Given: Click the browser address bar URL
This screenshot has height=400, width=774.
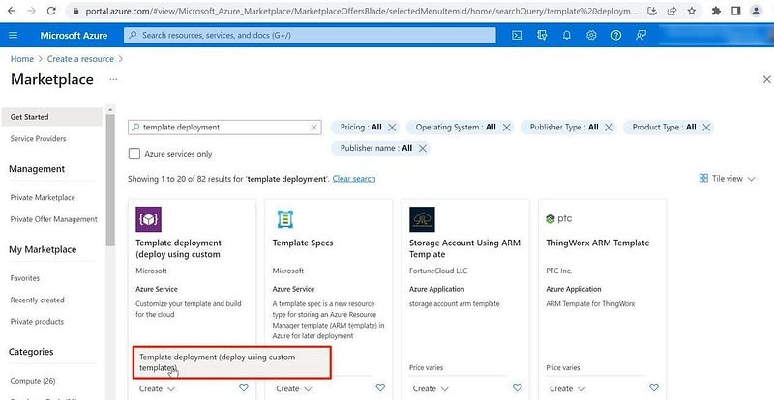Looking at the screenshot, I should coord(361,11).
